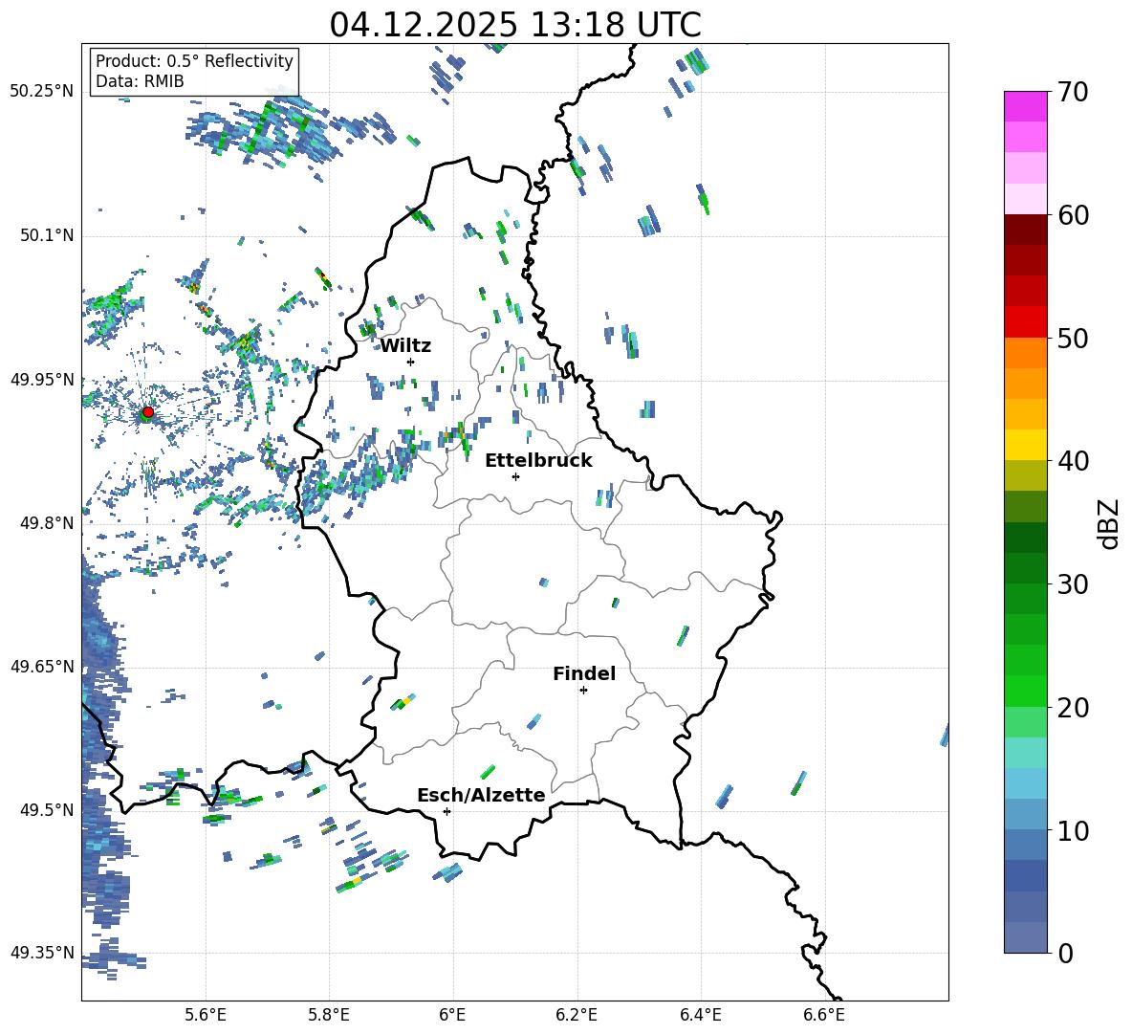The image size is (1132, 1034).
Task: Click the Data: RMIB text
Action: click(x=140, y=81)
